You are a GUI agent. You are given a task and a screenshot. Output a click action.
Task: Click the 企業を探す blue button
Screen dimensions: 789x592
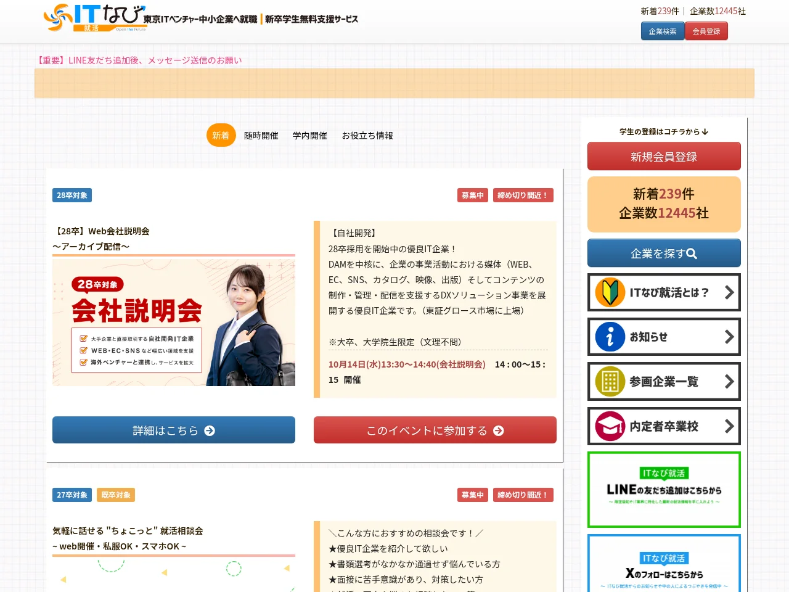664,253
